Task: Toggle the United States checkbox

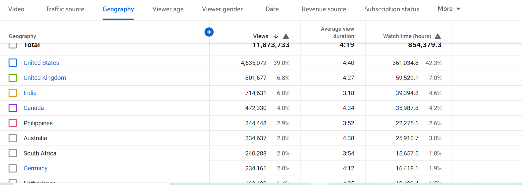Action: [x=13, y=63]
